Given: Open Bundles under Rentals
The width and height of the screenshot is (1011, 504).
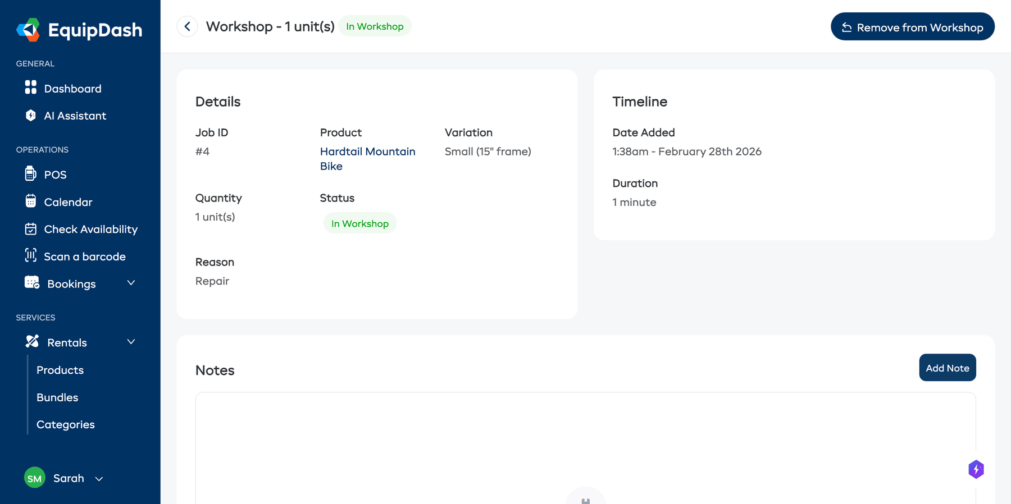Looking at the screenshot, I should click(x=57, y=397).
